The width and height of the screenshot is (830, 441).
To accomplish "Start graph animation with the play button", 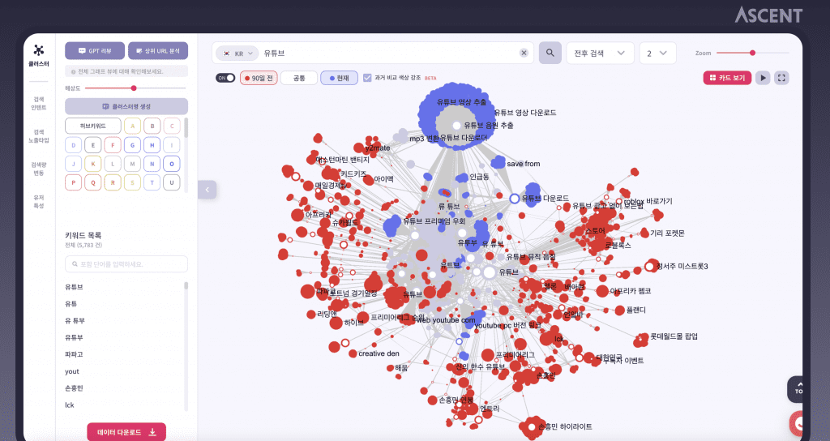I will pos(763,78).
